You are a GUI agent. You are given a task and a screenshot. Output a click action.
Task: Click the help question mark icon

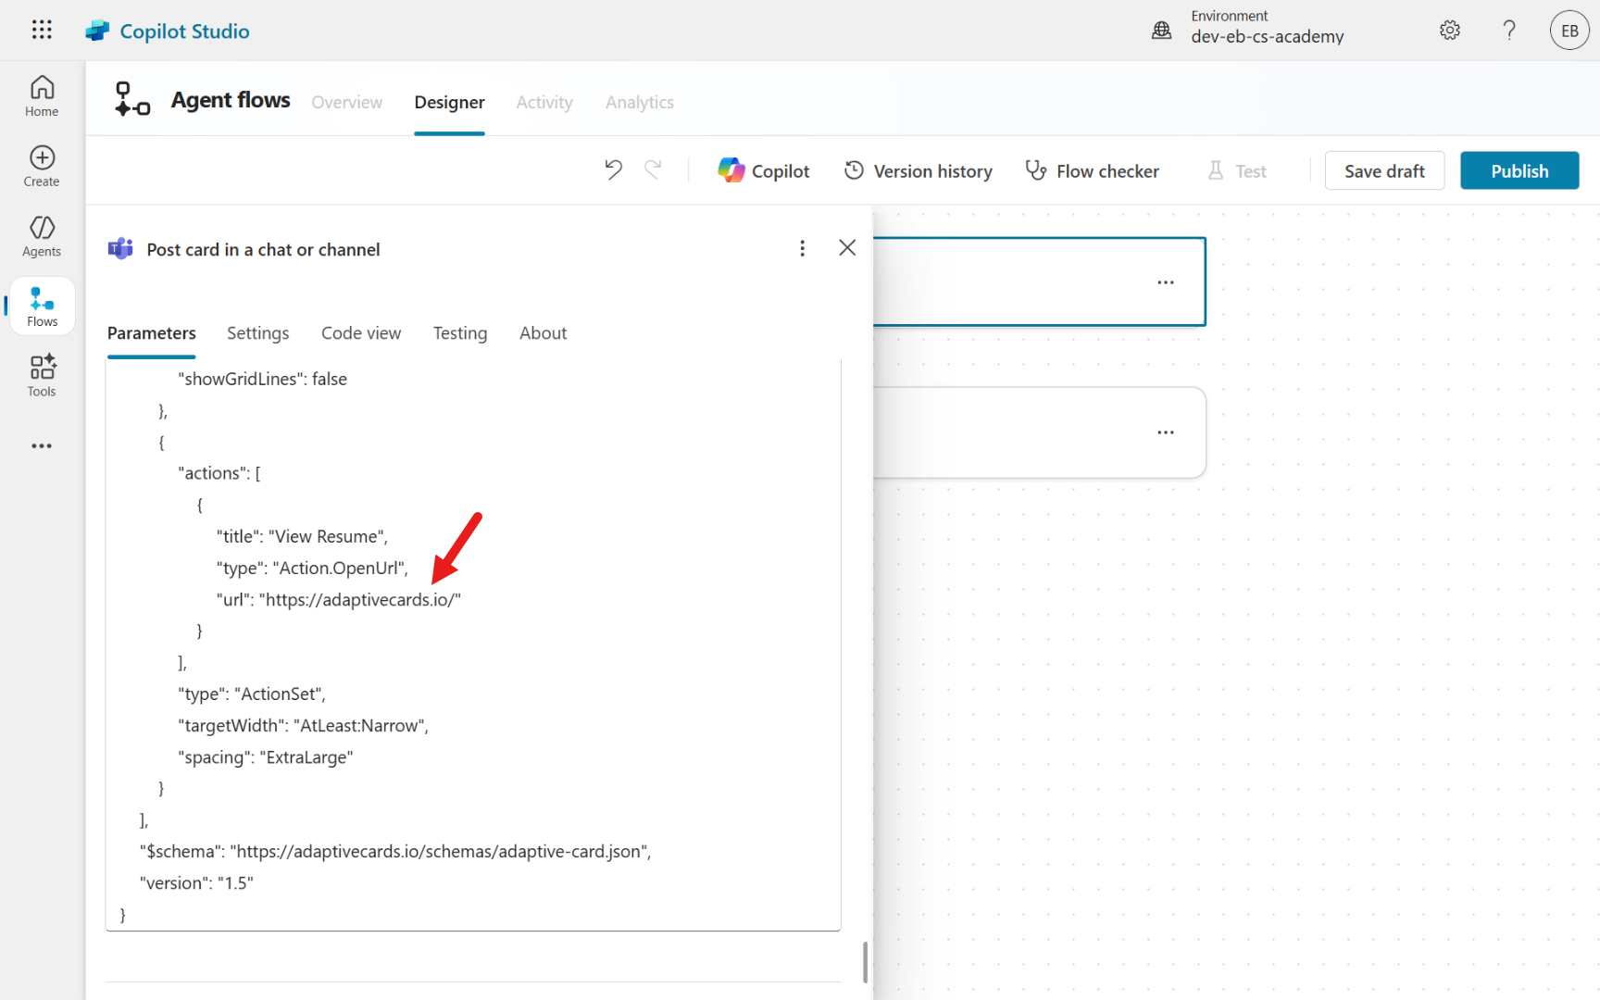pos(1509,31)
